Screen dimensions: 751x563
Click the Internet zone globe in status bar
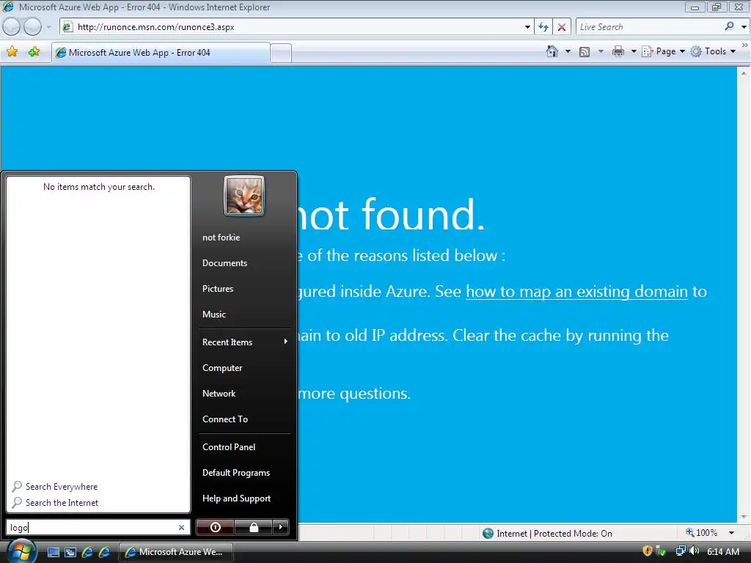[488, 534]
